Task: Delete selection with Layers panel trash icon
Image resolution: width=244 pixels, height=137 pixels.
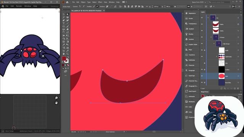Action: (238, 88)
